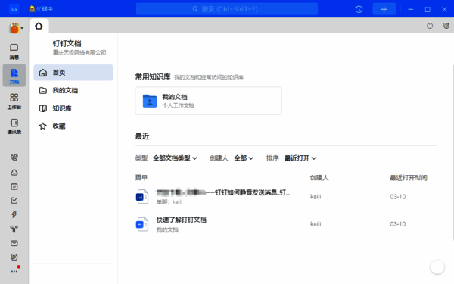Click the round floating button at bottom right
Image resolution: width=454 pixels, height=284 pixels.
(x=437, y=267)
